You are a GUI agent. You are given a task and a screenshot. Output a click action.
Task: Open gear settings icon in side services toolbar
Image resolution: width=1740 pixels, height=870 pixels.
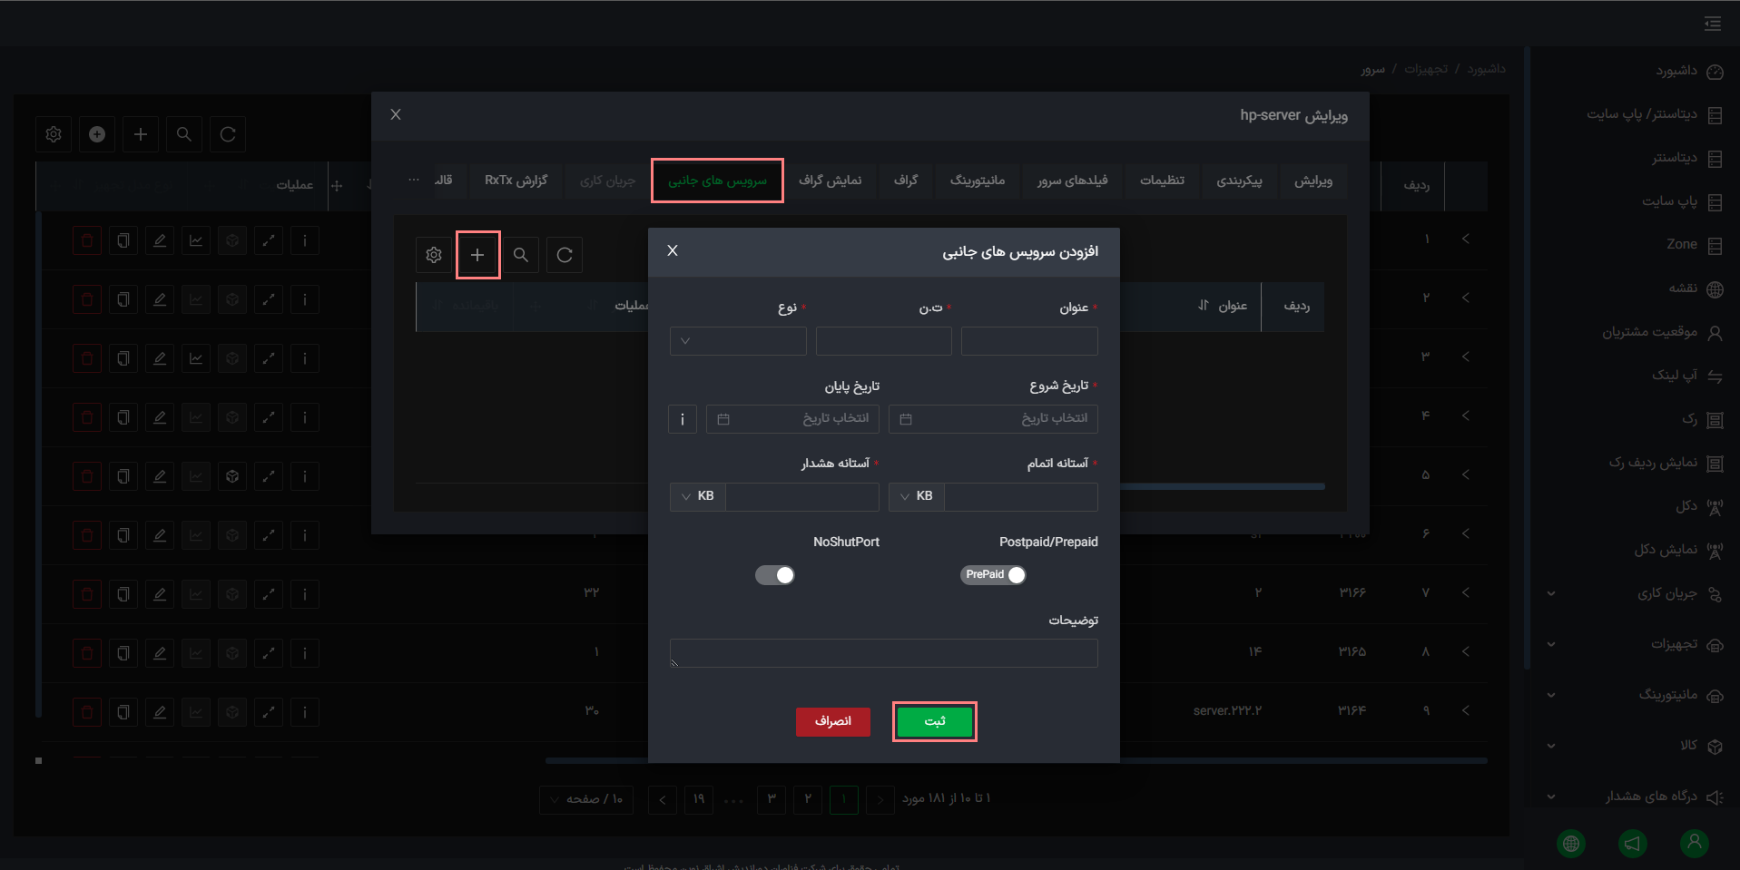coord(434,255)
